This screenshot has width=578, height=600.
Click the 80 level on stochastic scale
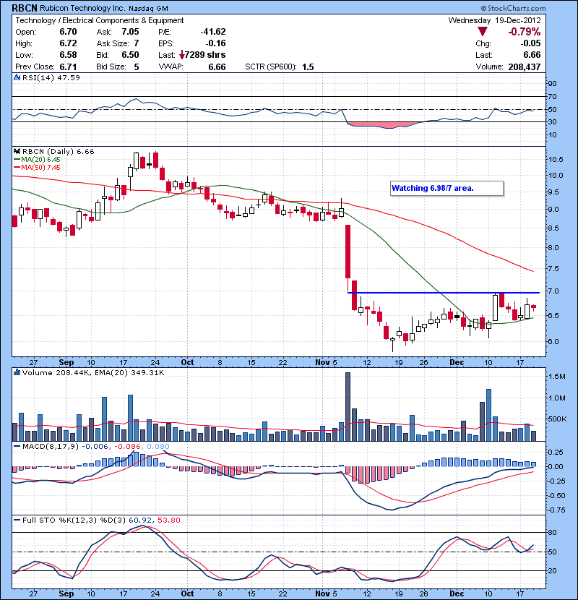[552, 532]
